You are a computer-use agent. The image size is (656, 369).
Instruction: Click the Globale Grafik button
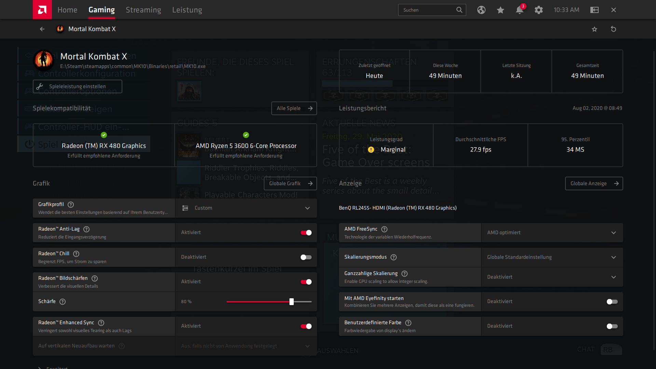(290, 183)
